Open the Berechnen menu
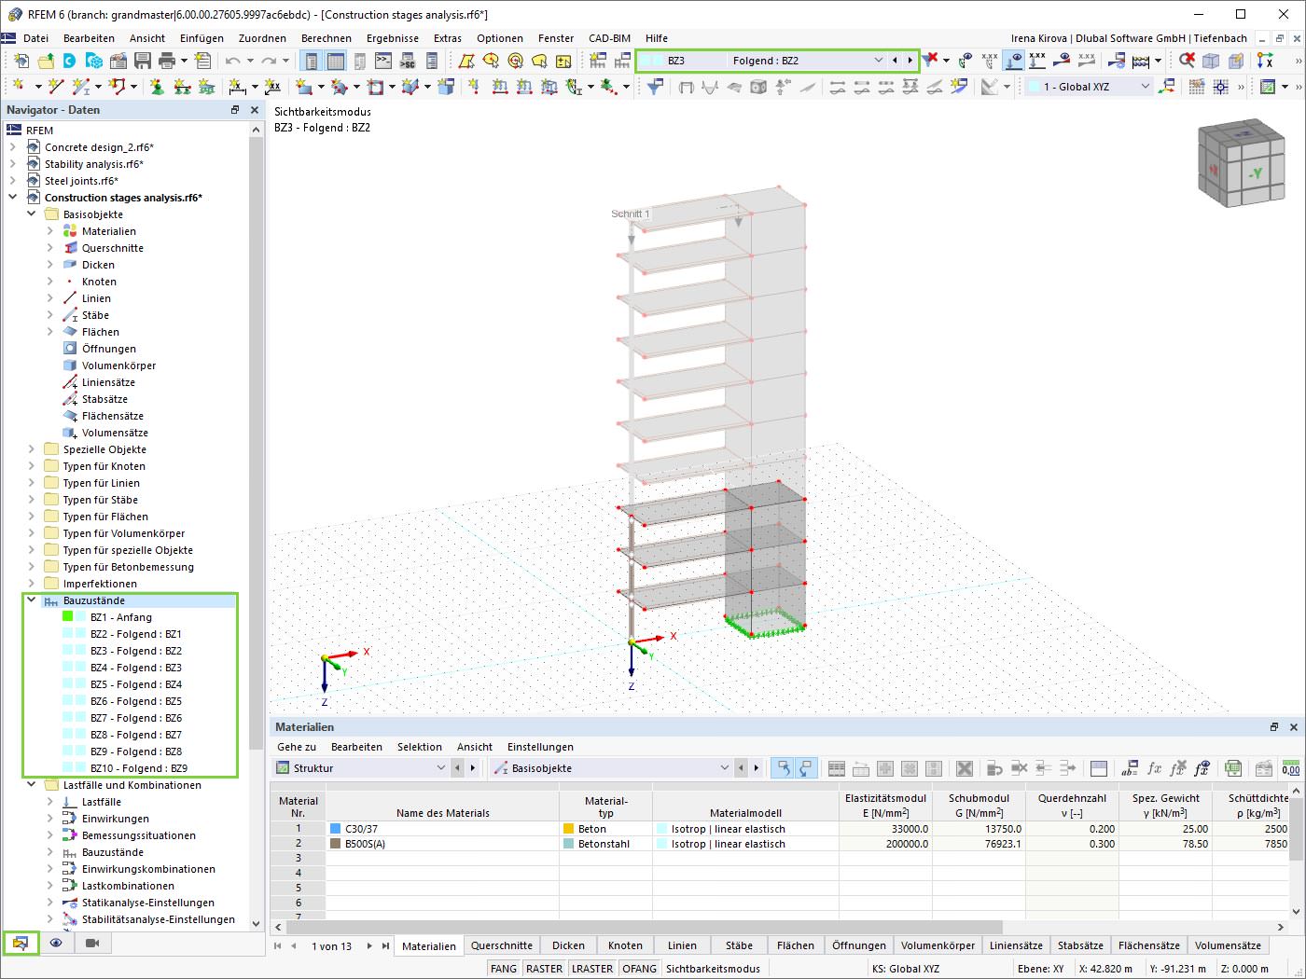Screen dimensions: 1306x979 (326, 38)
